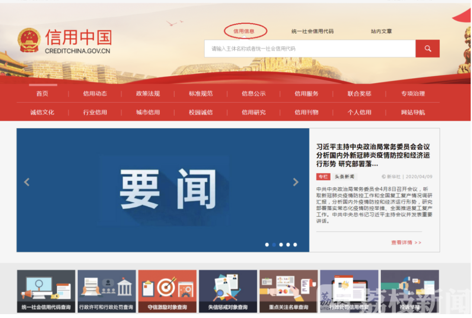Screen dimensions: 472x318
Task: Click the 要闻 banner image
Action: (163, 190)
